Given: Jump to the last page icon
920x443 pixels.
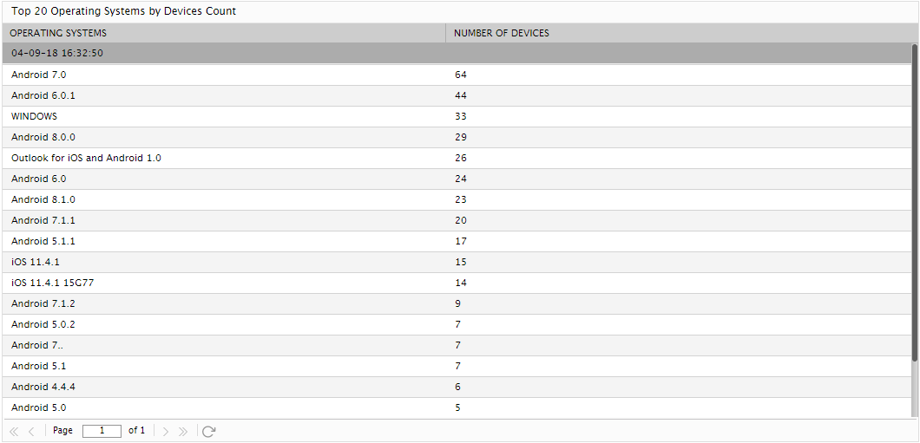Looking at the screenshot, I should pos(182,431).
